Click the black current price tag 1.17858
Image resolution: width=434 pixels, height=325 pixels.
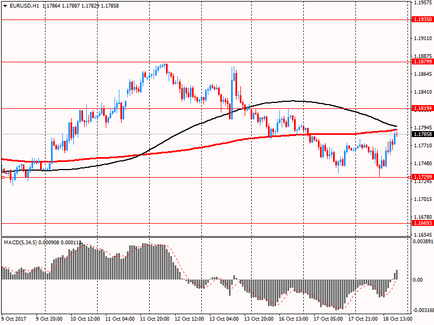click(423, 134)
